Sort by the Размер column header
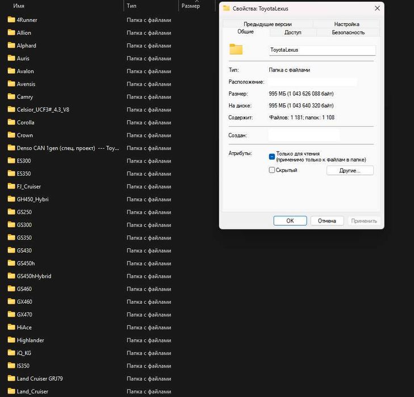414x397 pixels. [x=191, y=6]
